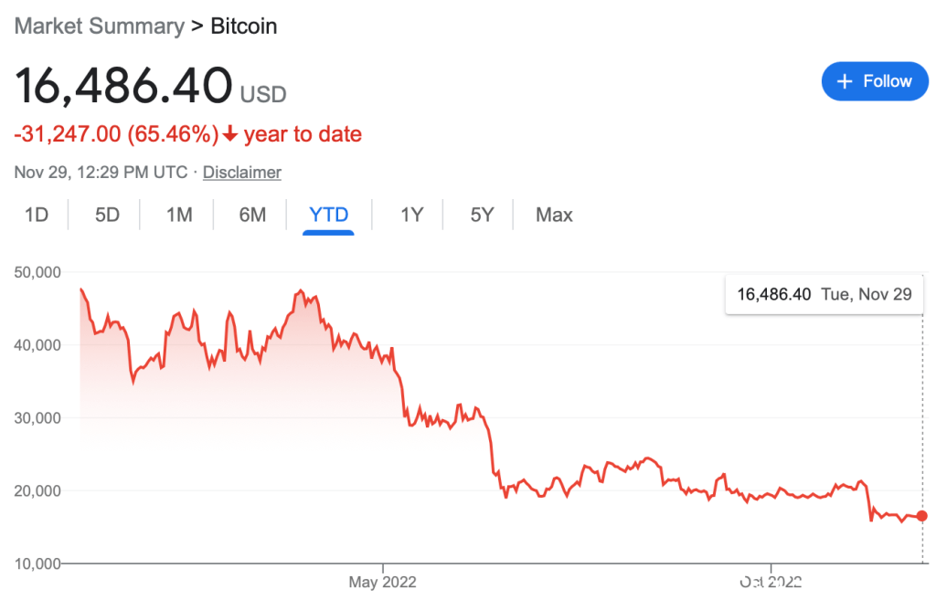Viewport: 936px width, 600px height.
Task: Click the active YTD tab
Action: pos(328,215)
